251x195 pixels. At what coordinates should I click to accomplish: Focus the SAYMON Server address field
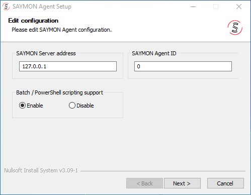[x=68, y=66]
